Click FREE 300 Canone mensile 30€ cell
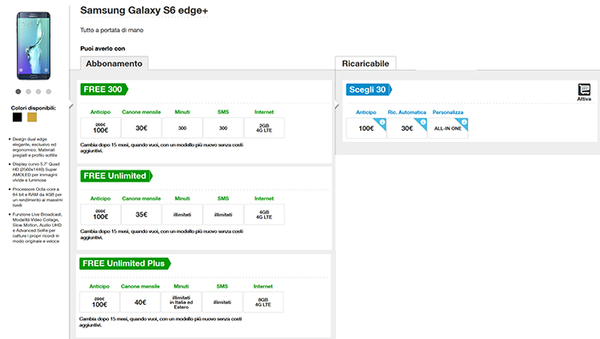The width and height of the screenshot is (600, 339). pos(141,128)
